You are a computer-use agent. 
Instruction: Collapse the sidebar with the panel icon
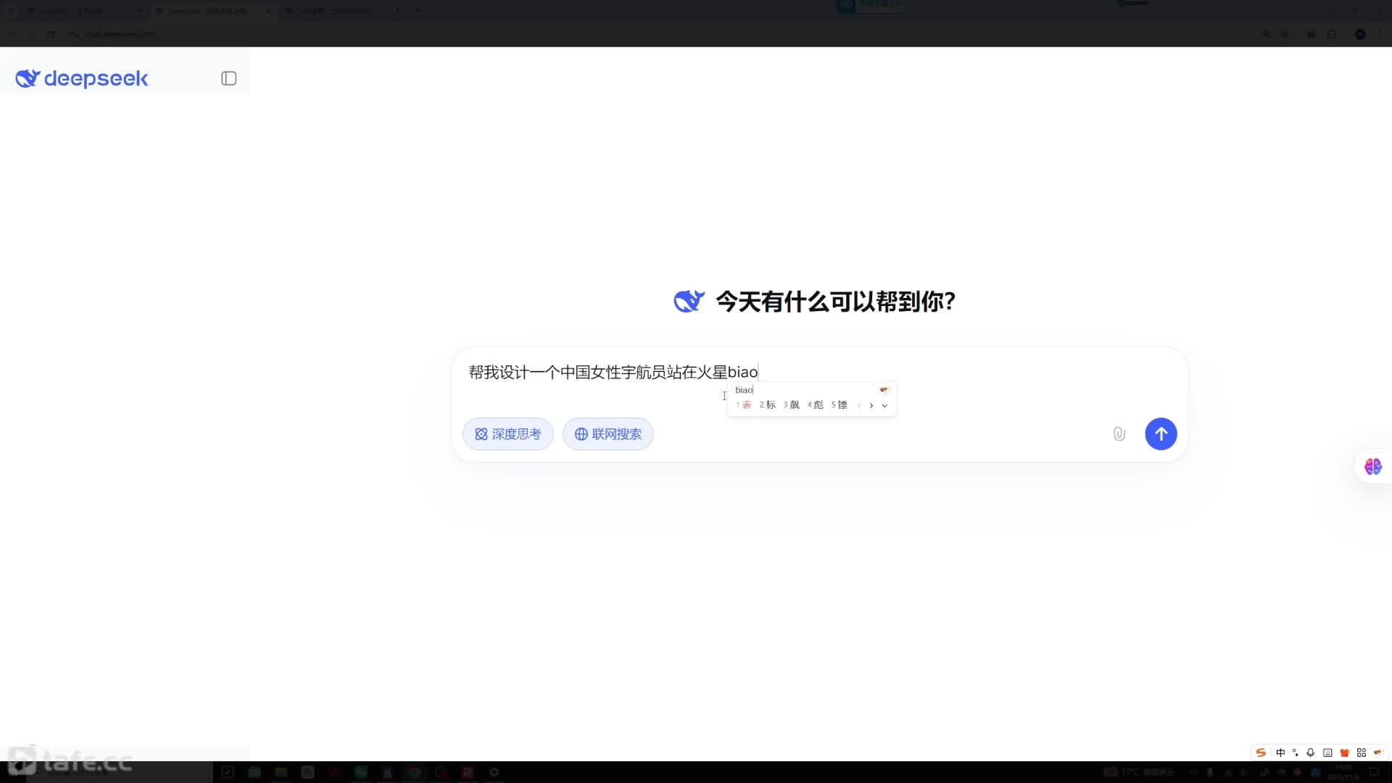click(228, 78)
